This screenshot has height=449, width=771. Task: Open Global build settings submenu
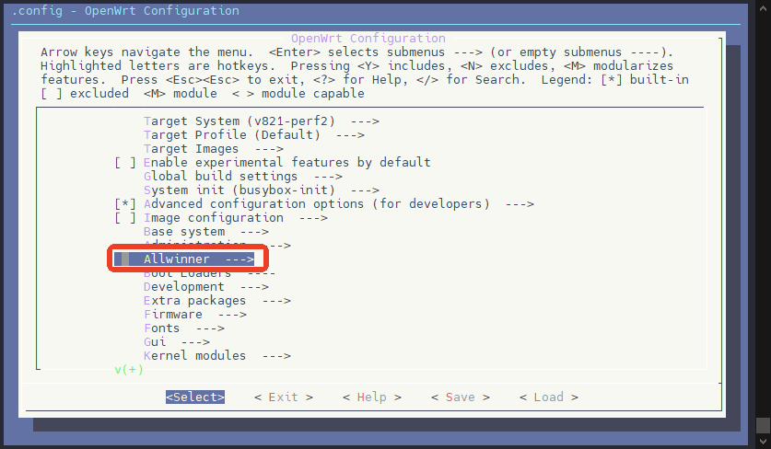pyautogui.click(x=243, y=177)
